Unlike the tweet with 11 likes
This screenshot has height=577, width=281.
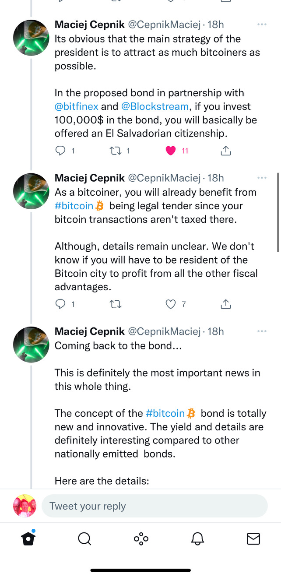tap(171, 151)
